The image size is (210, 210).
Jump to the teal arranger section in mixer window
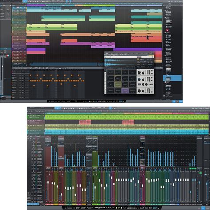[68, 113]
